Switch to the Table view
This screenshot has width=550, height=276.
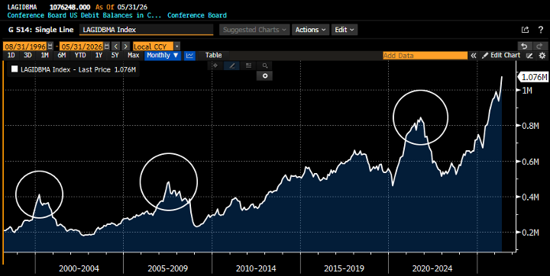tap(213, 56)
